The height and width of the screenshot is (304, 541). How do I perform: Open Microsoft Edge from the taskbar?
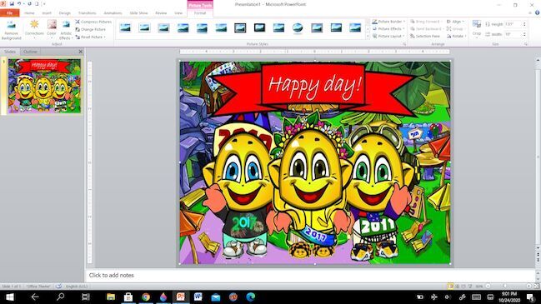pos(250,297)
